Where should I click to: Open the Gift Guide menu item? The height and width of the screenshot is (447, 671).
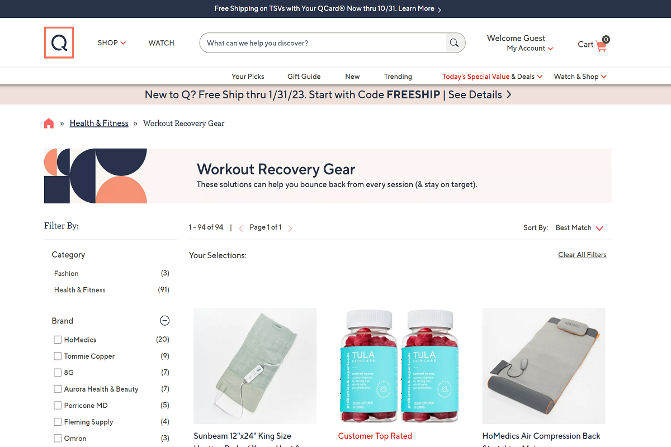(x=304, y=77)
